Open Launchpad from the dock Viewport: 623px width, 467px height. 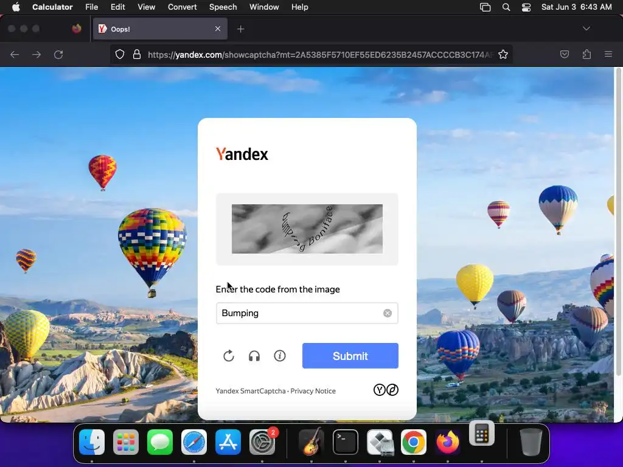tap(126, 442)
